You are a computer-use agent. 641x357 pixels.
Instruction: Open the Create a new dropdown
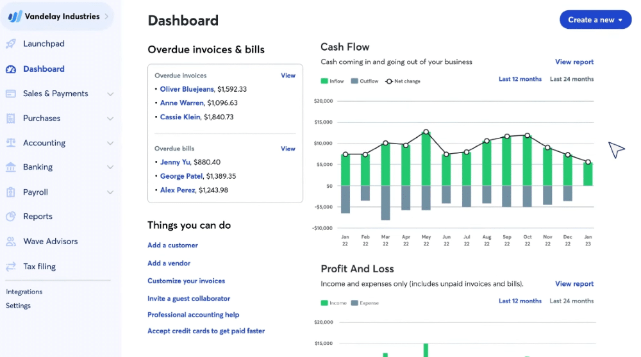pyautogui.click(x=595, y=20)
